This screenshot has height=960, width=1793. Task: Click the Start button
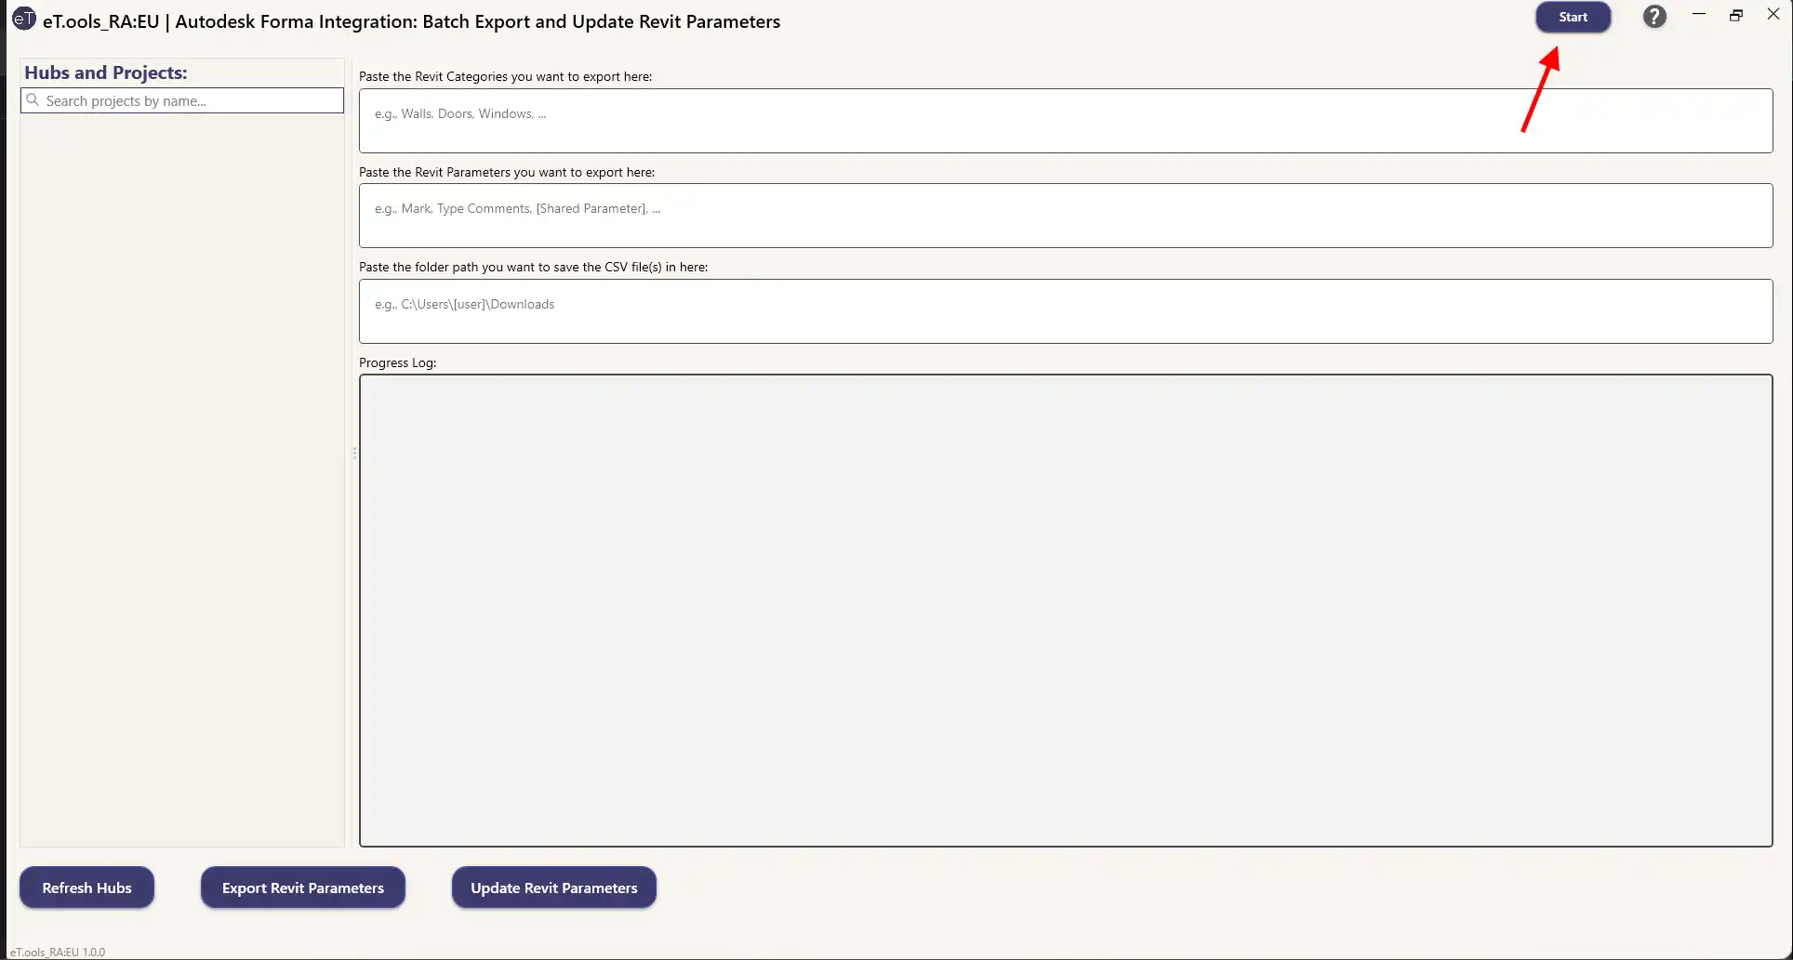coord(1573,17)
